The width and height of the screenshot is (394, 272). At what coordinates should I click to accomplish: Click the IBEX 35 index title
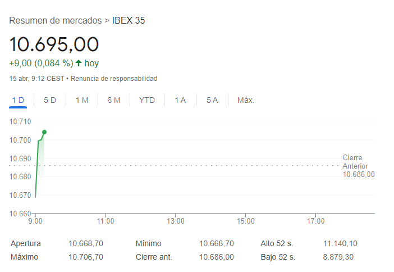click(129, 21)
